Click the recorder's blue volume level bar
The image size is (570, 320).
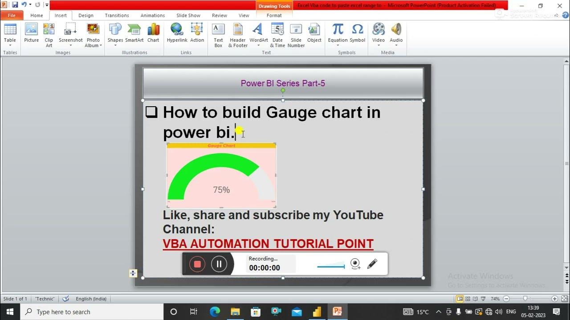click(x=331, y=267)
